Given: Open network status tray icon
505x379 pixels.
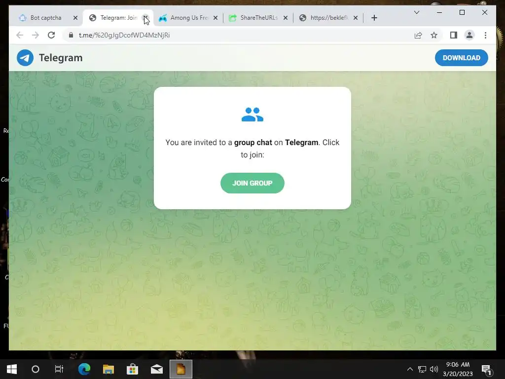Looking at the screenshot, I should [422, 369].
